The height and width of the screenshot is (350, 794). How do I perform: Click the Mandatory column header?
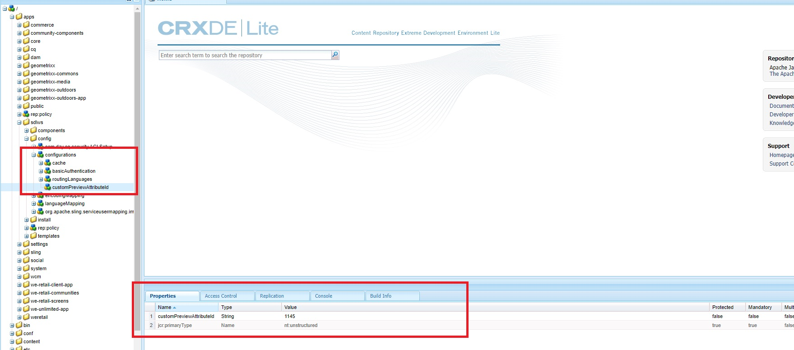click(764, 307)
